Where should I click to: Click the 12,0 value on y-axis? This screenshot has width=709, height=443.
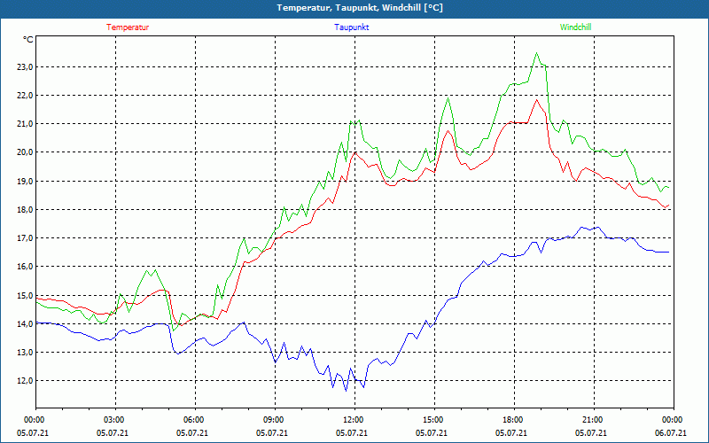click(x=25, y=381)
